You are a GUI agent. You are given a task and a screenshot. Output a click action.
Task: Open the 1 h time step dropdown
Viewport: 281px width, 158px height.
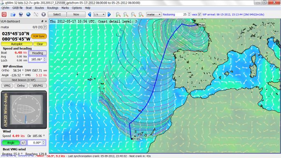click(x=99, y=14)
